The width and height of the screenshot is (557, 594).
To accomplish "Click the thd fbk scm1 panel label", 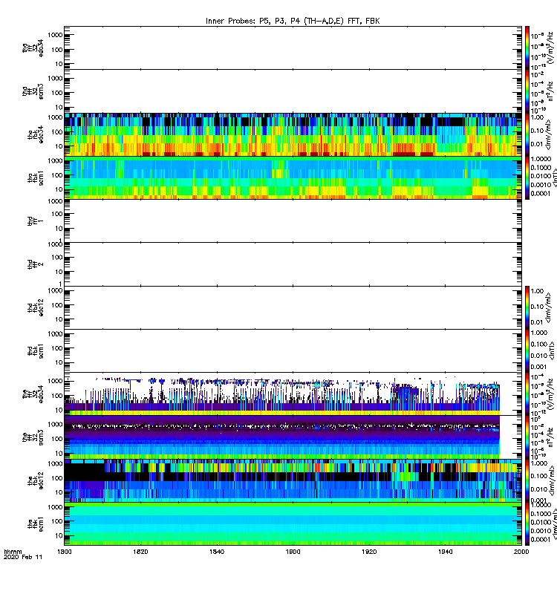I will tap(36, 350).
